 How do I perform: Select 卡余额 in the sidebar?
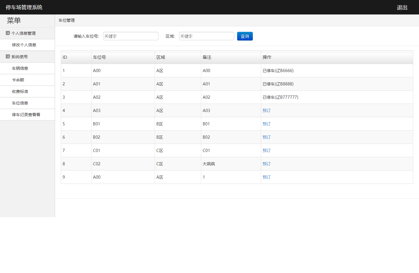18,80
